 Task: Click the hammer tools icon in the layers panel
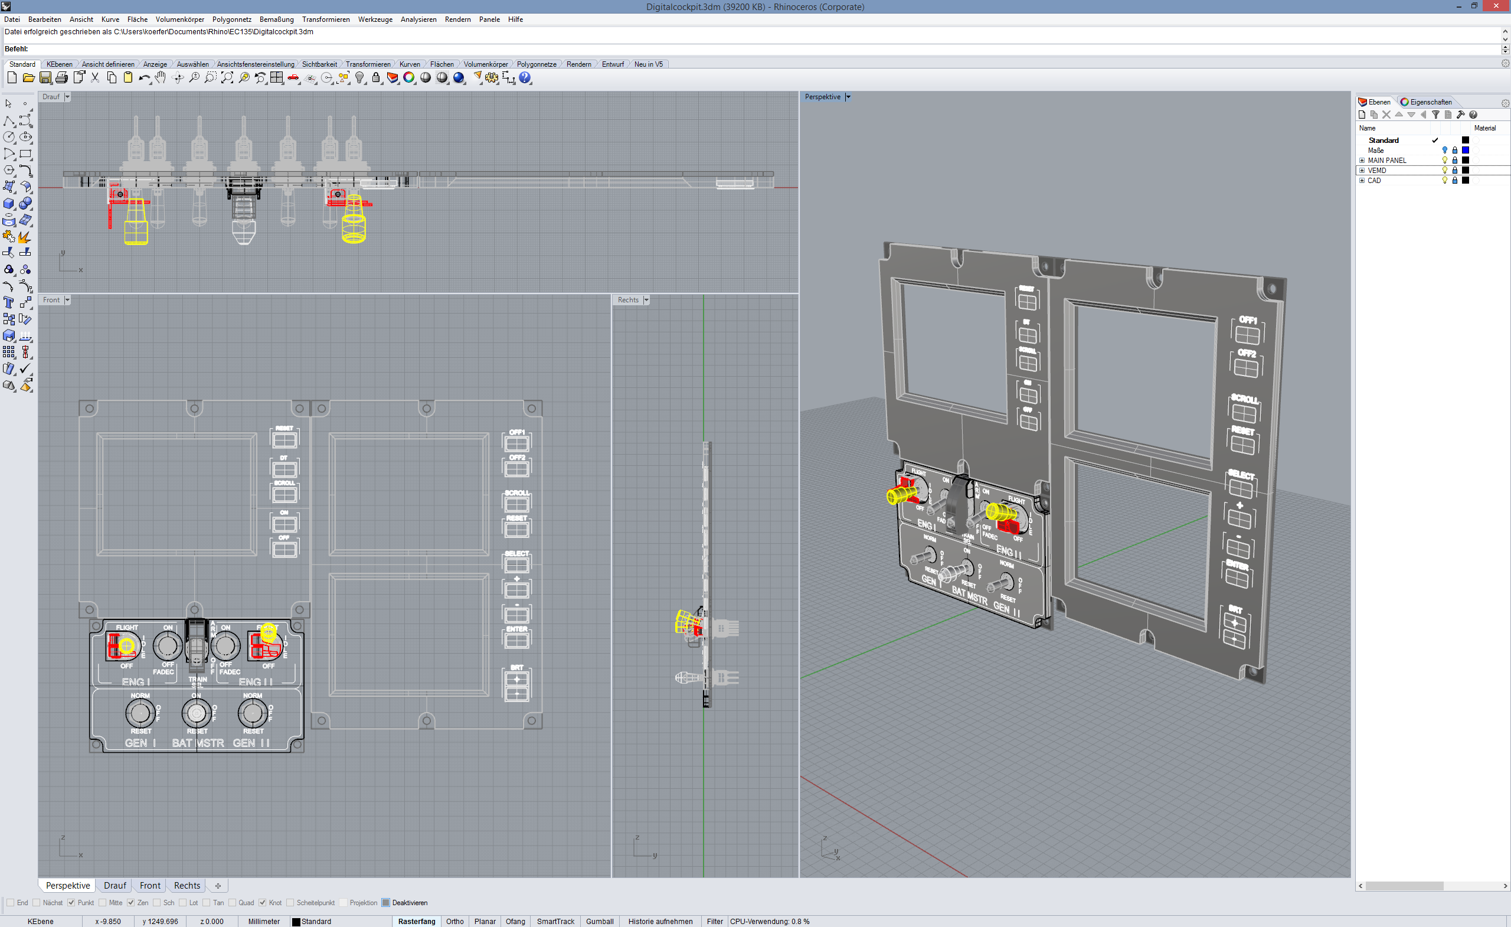point(1461,115)
